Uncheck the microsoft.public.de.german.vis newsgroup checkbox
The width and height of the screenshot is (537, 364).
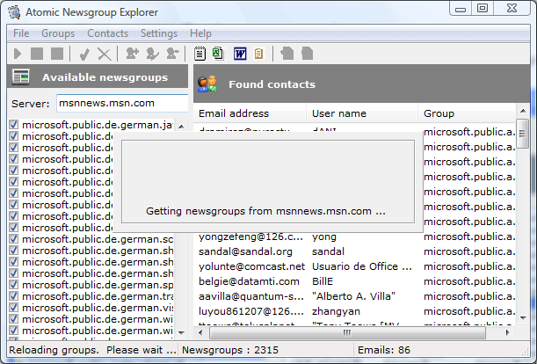pos(14,308)
